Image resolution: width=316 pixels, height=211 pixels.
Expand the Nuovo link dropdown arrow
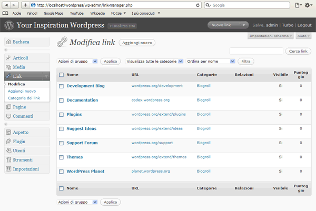pyautogui.click(x=244, y=25)
